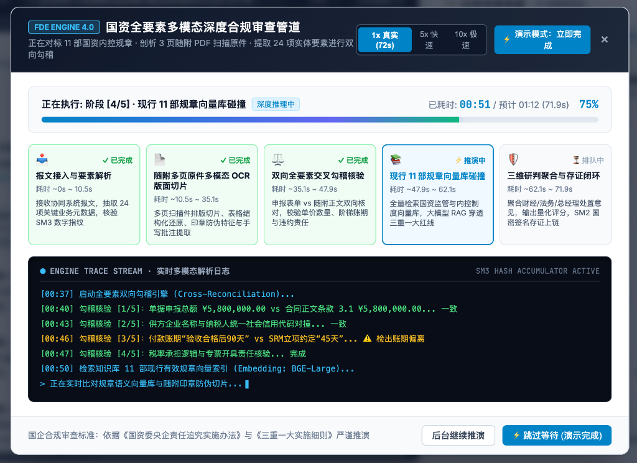Click log line [00:43] 勾稽核验 [2/5]
Viewport: 637px width, 463px height.
click(x=194, y=324)
